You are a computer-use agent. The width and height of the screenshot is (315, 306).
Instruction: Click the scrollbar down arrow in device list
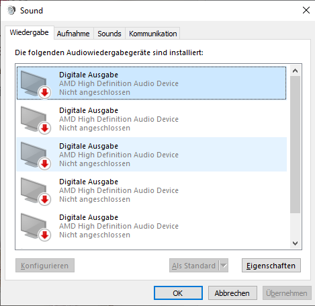point(295,243)
